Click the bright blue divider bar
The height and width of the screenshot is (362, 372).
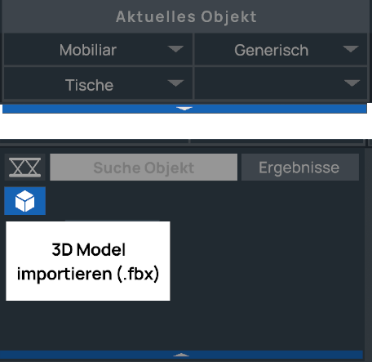click(184, 109)
